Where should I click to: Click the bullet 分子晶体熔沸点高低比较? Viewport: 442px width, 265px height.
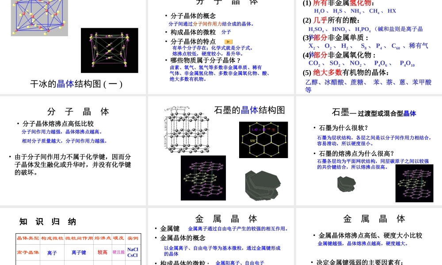coord(58,124)
